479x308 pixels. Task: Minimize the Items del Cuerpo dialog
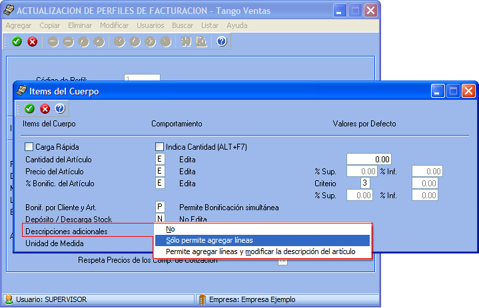tap(438, 91)
